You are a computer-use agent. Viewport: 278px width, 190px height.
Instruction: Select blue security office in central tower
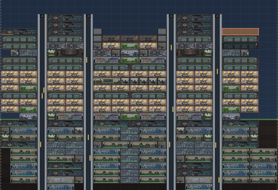click(x=130, y=53)
